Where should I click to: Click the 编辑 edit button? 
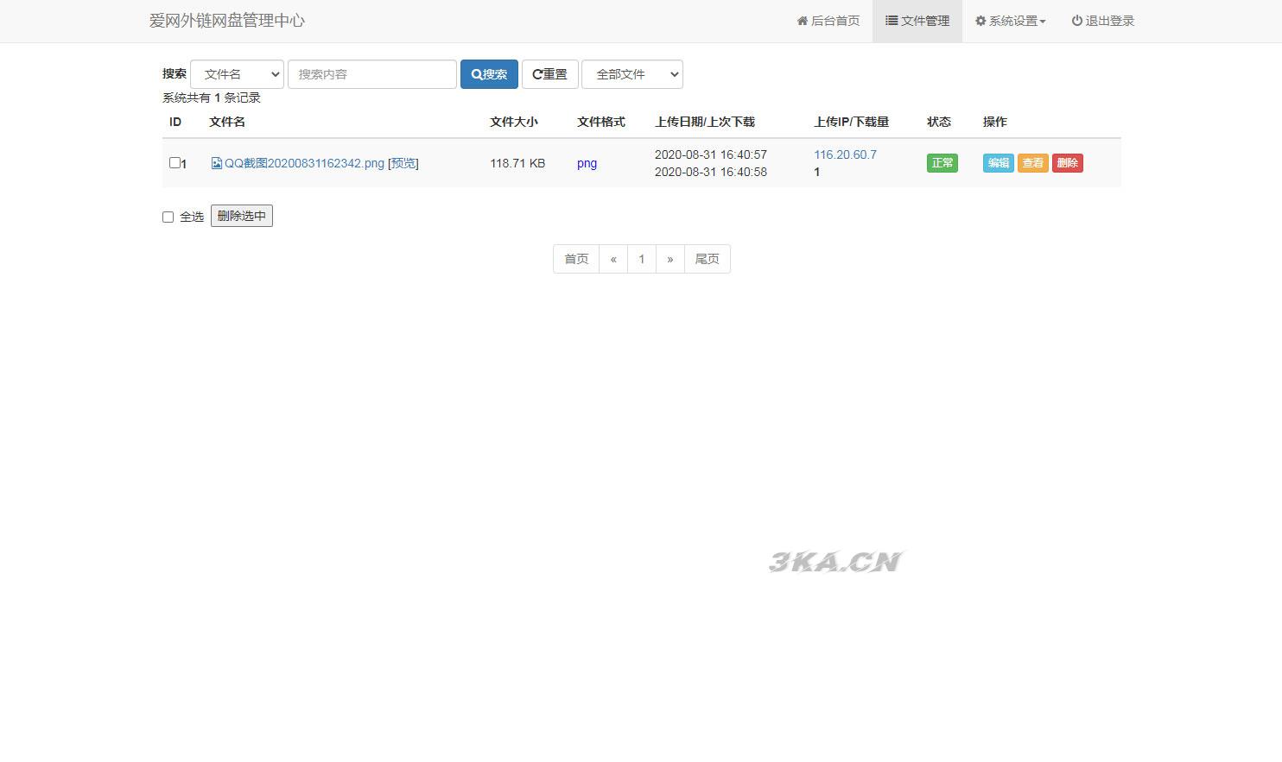click(x=999, y=163)
